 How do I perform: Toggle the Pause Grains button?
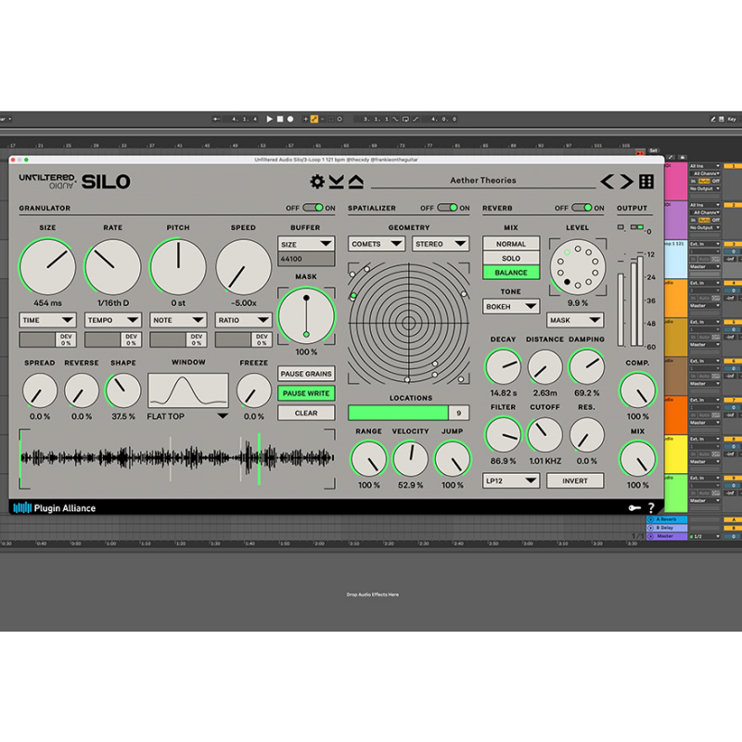pyautogui.click(x=306, y=374)
